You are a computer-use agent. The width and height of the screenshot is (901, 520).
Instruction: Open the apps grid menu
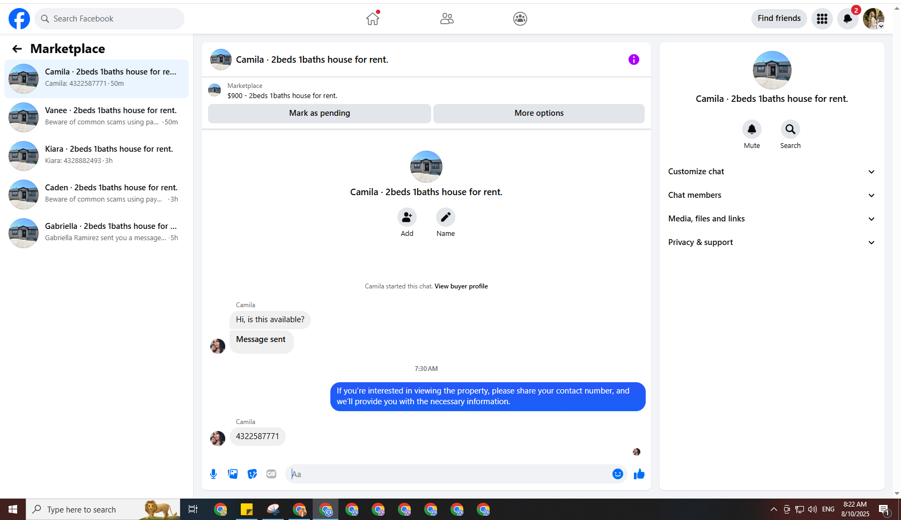(x=822, y=19)
